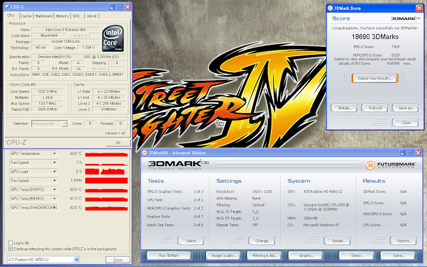Click the 3DMark06 logo in main window

pyautogui.click(x=178, y=165)
